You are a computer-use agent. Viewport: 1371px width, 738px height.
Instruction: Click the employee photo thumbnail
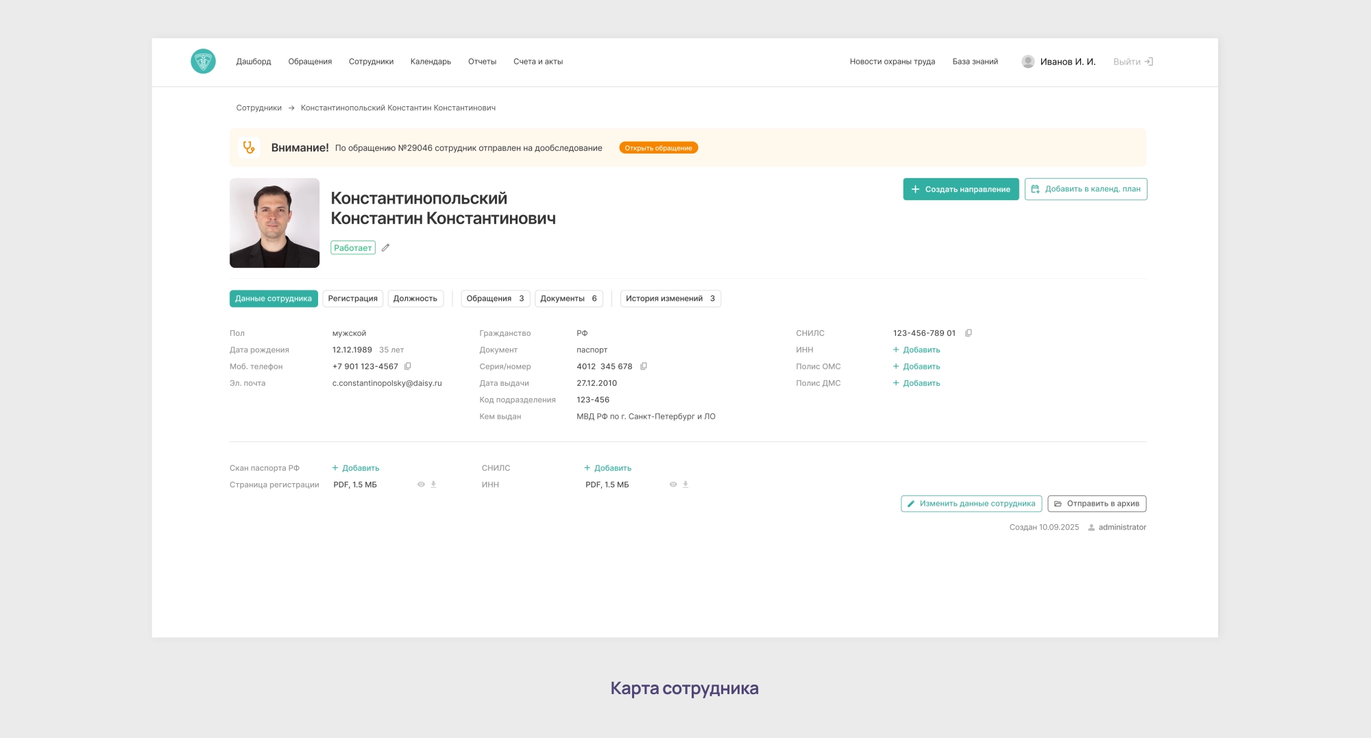(274, 223)
